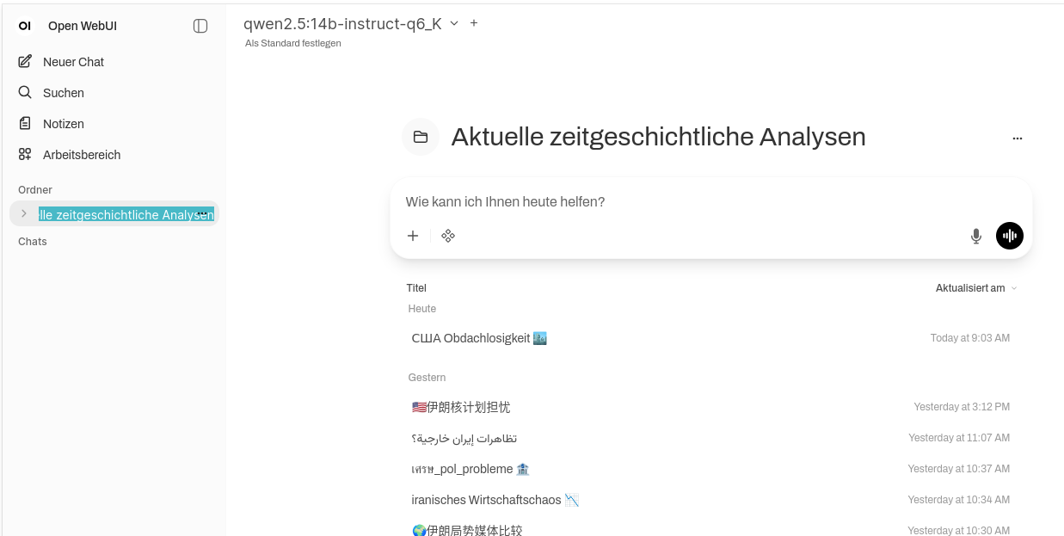The width and height of the screenshot is (1064, 536).
Task: Open the sidebar folder's three-dot menu
Action: coord(202,213)
